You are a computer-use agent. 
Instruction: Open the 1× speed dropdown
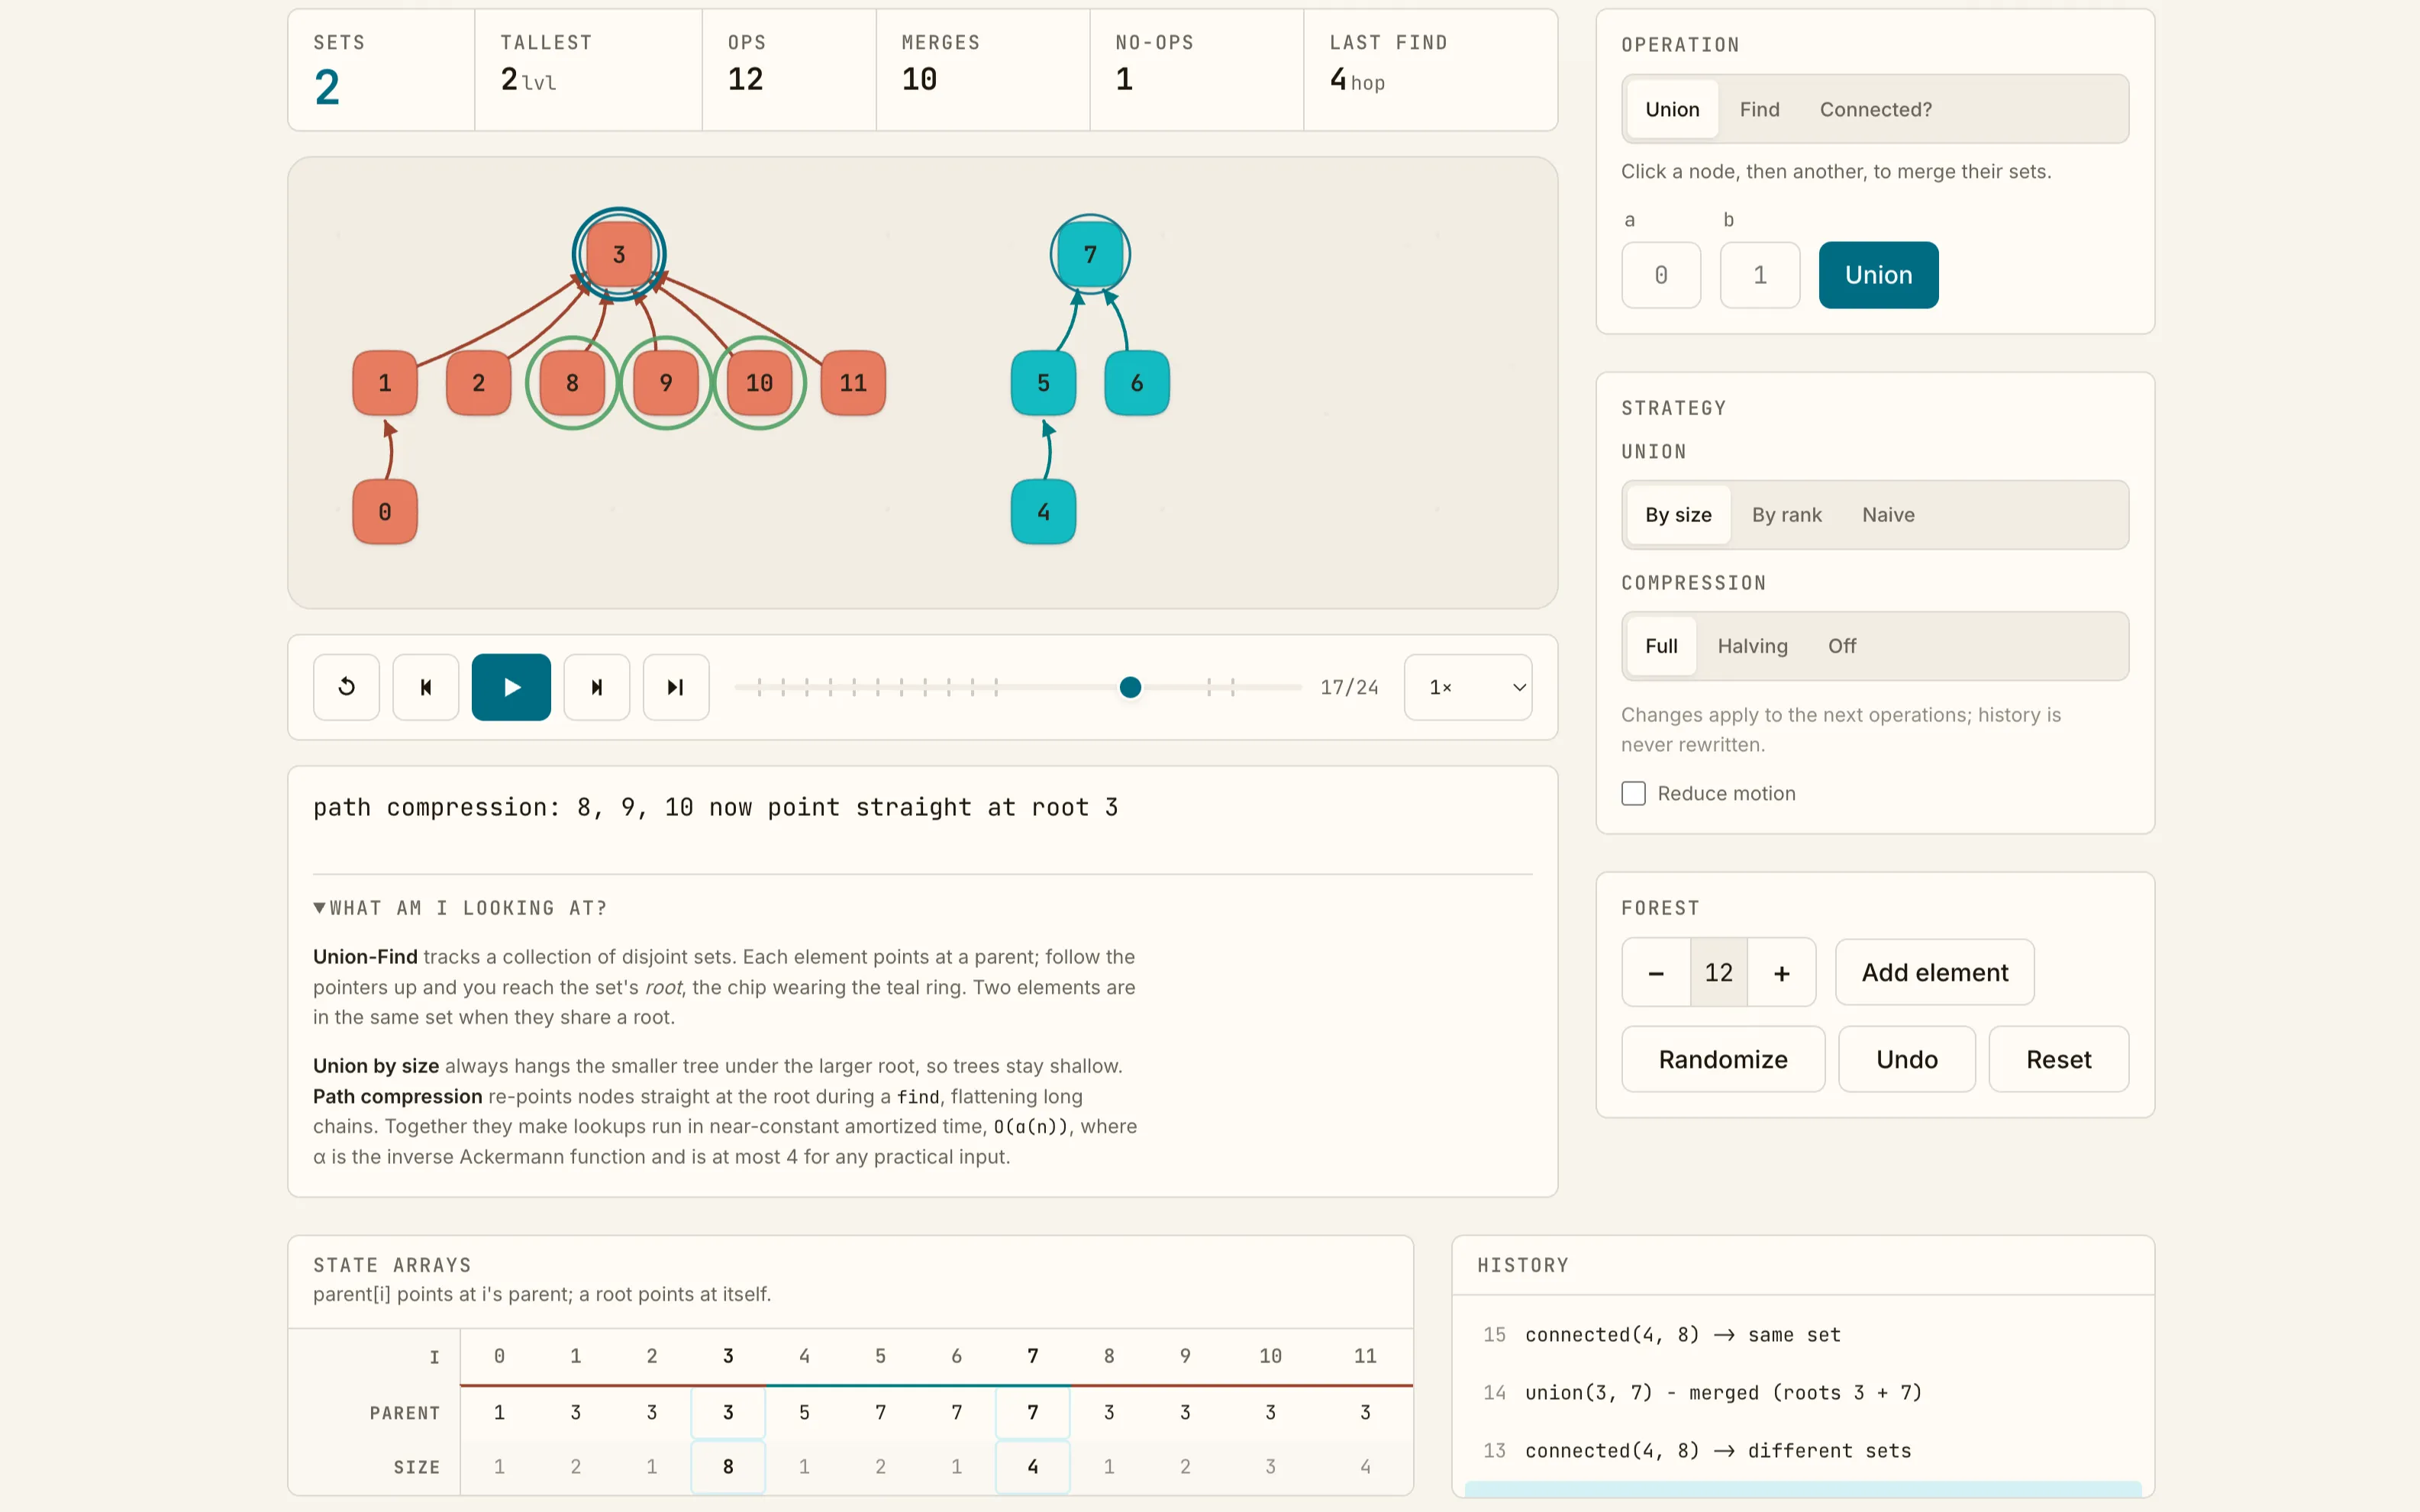pyautogui.click(x=1468, y=687)
